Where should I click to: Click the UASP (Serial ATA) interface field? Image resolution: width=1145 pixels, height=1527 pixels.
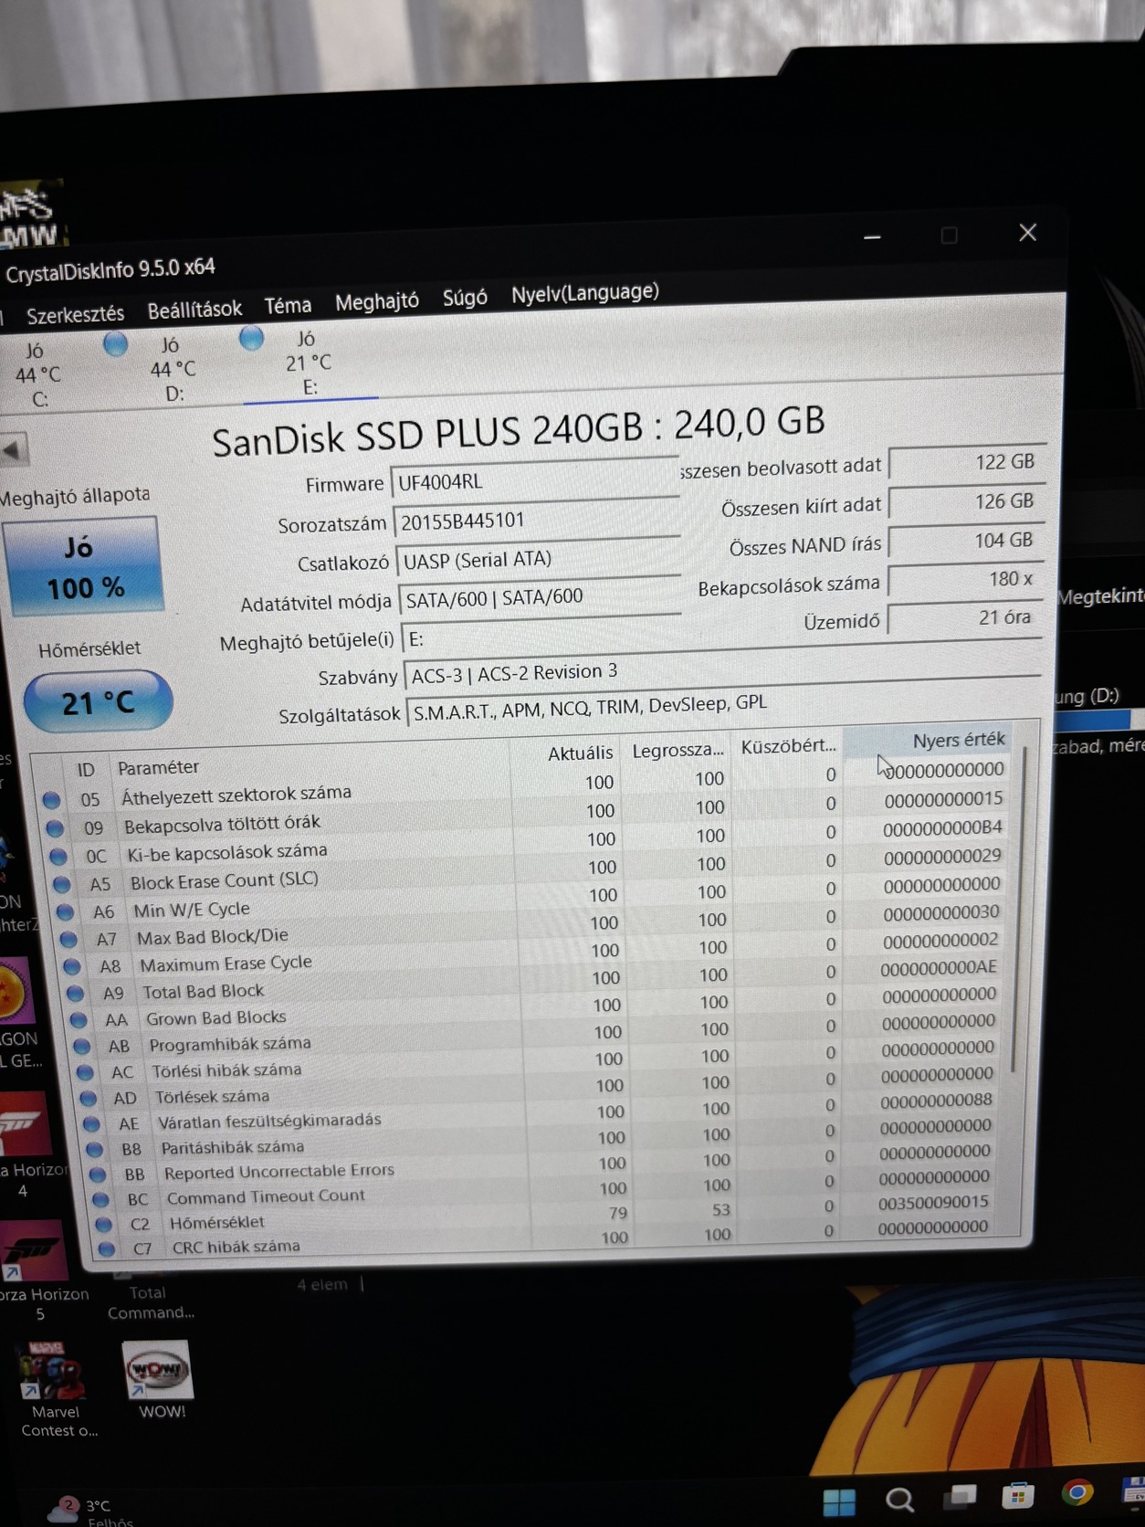coord(539,558)
